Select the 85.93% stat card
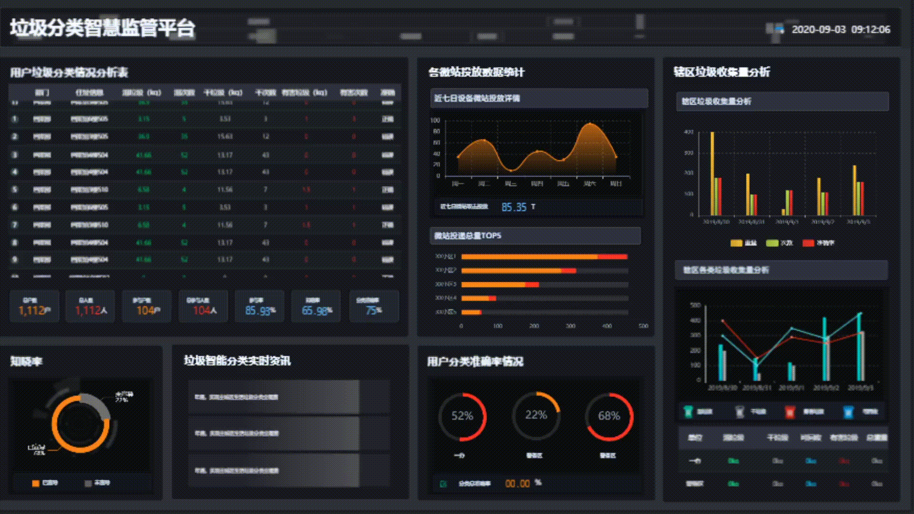Image resolution: width=914 pixels, height=514 pixels. [x=260, y=306]
